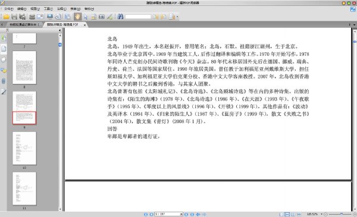Open the Signatures pen panel icon

tap(4, 92)
